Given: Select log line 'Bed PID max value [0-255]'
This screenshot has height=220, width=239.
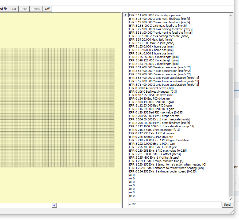Looking at the screenshot, I should tap(156, 112).
